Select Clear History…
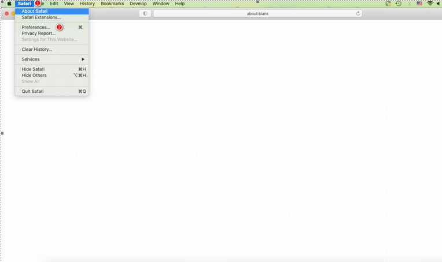This screenshot has width=442, height=262. point(52,50)
